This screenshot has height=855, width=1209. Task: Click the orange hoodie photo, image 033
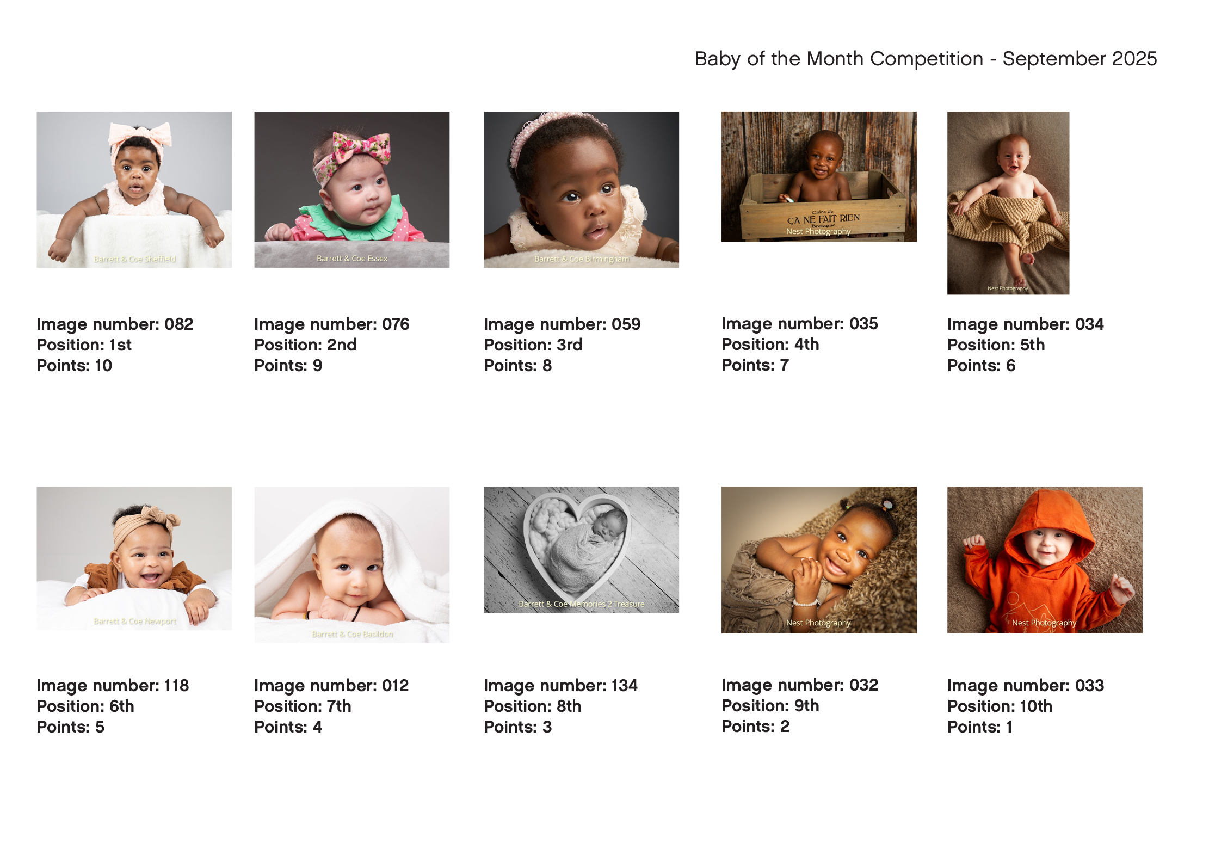1044,559
